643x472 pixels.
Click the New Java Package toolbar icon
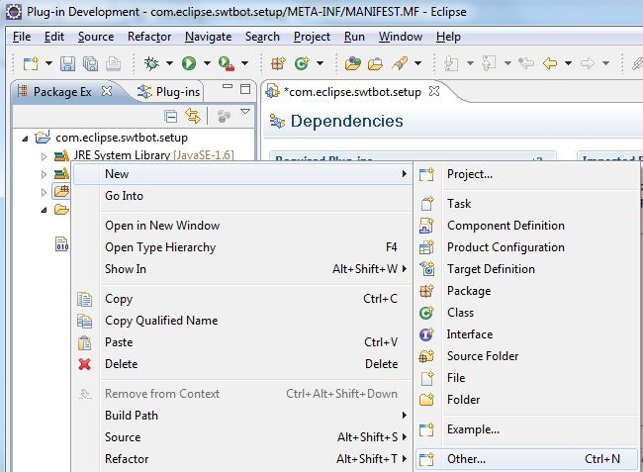278,63
